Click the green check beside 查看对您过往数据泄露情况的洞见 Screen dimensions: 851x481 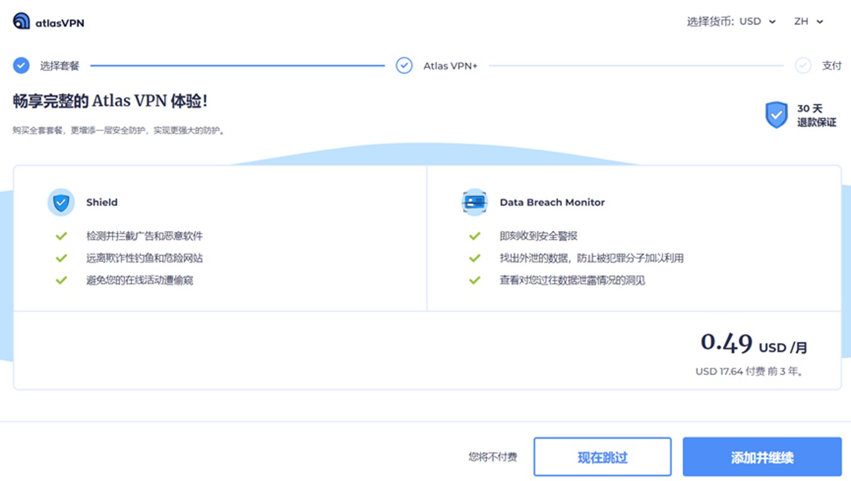tap(474, 280)
